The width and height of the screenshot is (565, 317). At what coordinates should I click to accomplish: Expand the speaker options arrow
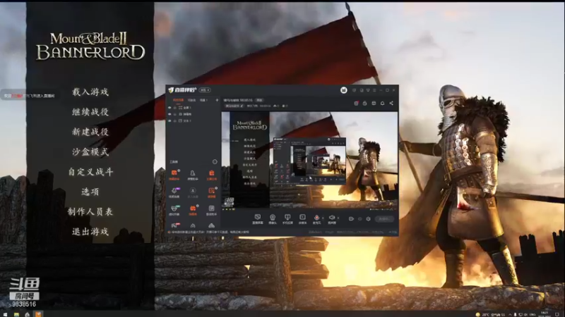(x=338, y=218)
